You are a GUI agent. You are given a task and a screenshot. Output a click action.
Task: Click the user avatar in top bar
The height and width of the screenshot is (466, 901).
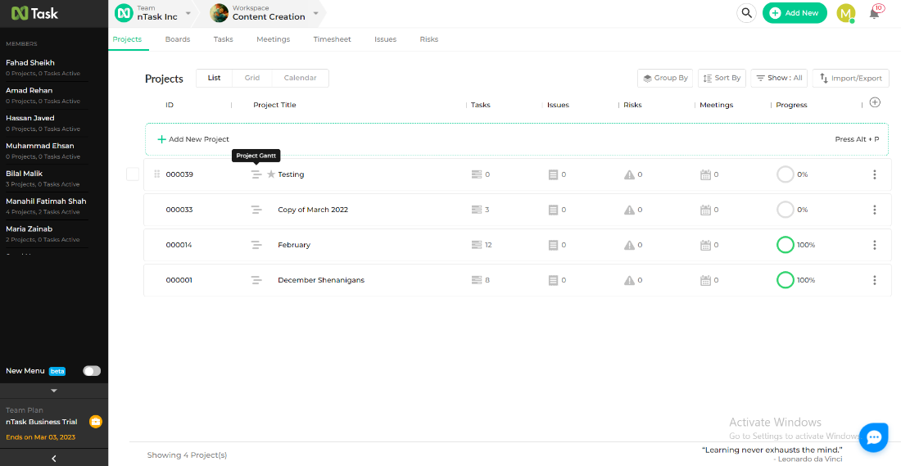click(845, 13)
